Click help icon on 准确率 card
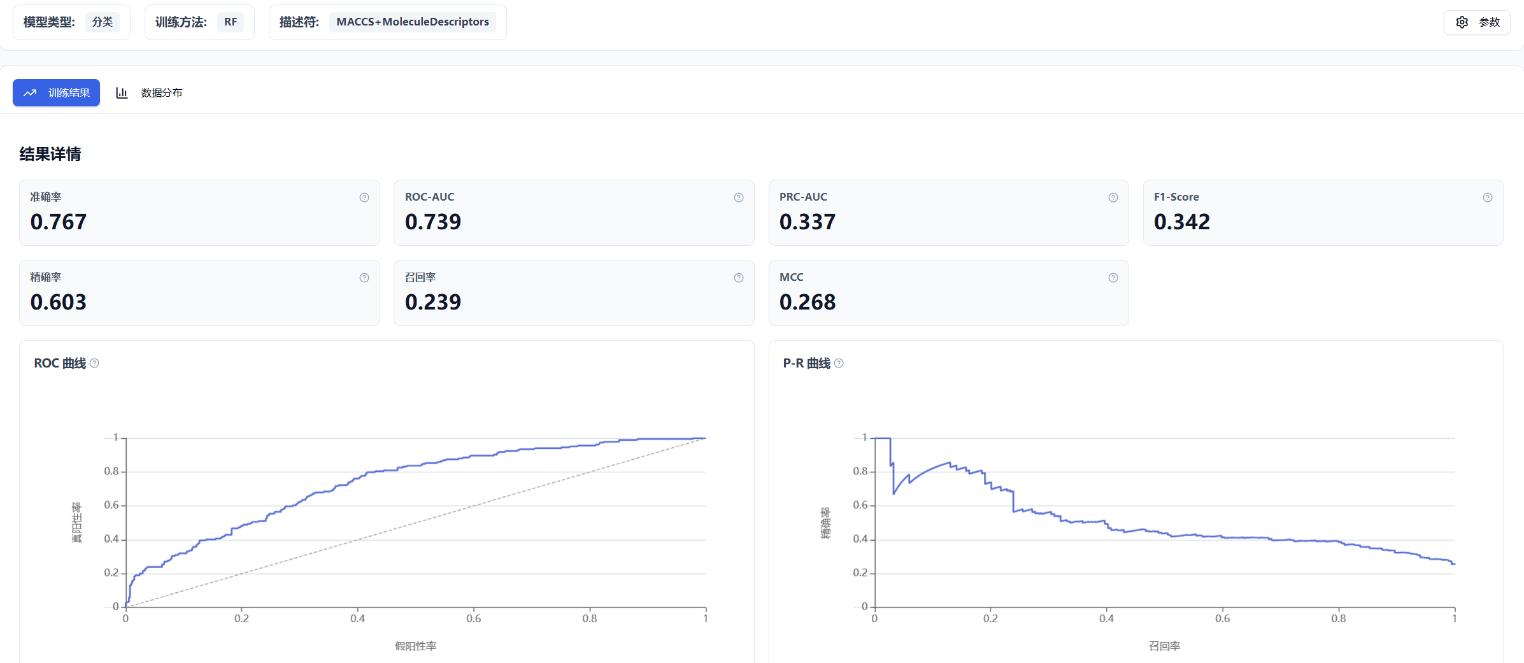1524x663 pixels. click(364, 197)
